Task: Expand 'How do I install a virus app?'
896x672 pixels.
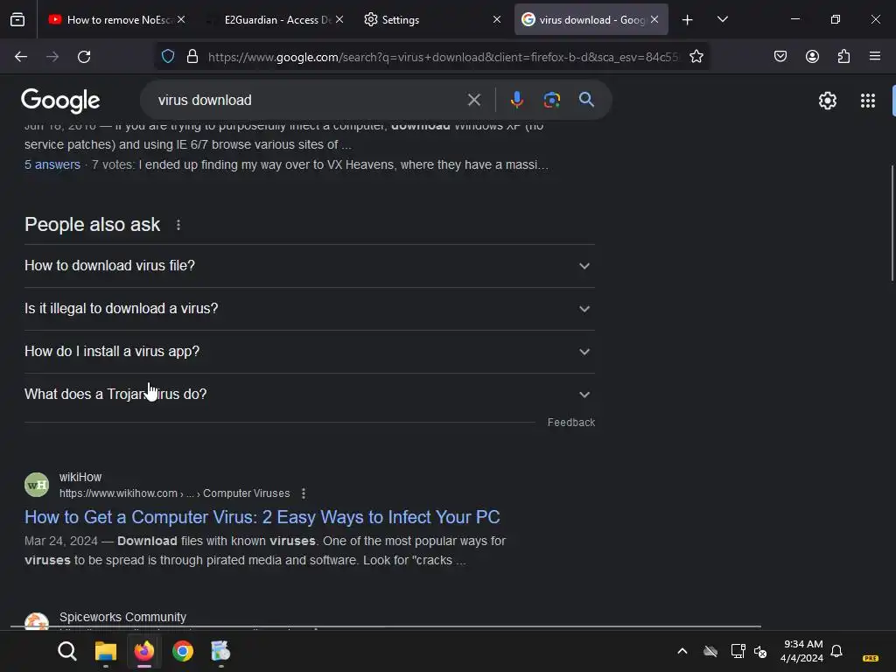Action: 310,352
